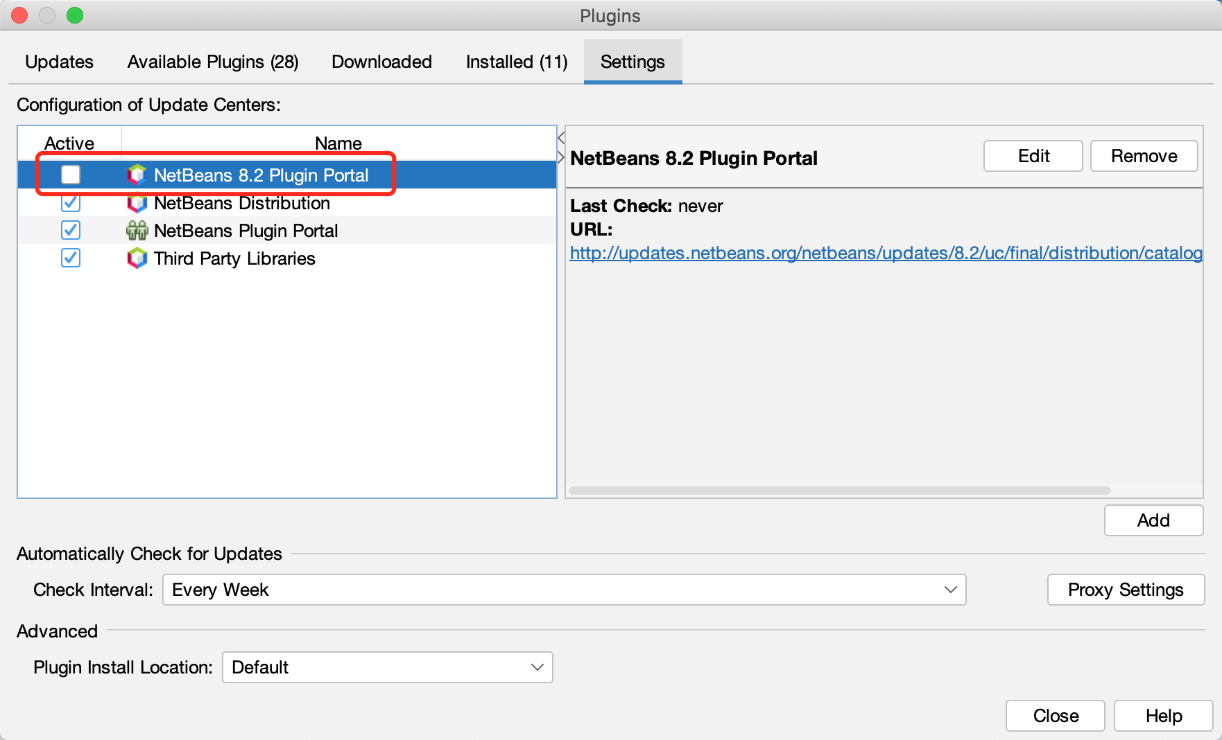Collapse panel with the left splitter arrow
Image resolution: width=1222 pixels, height=740 pixels.
[x=561, y=138]
